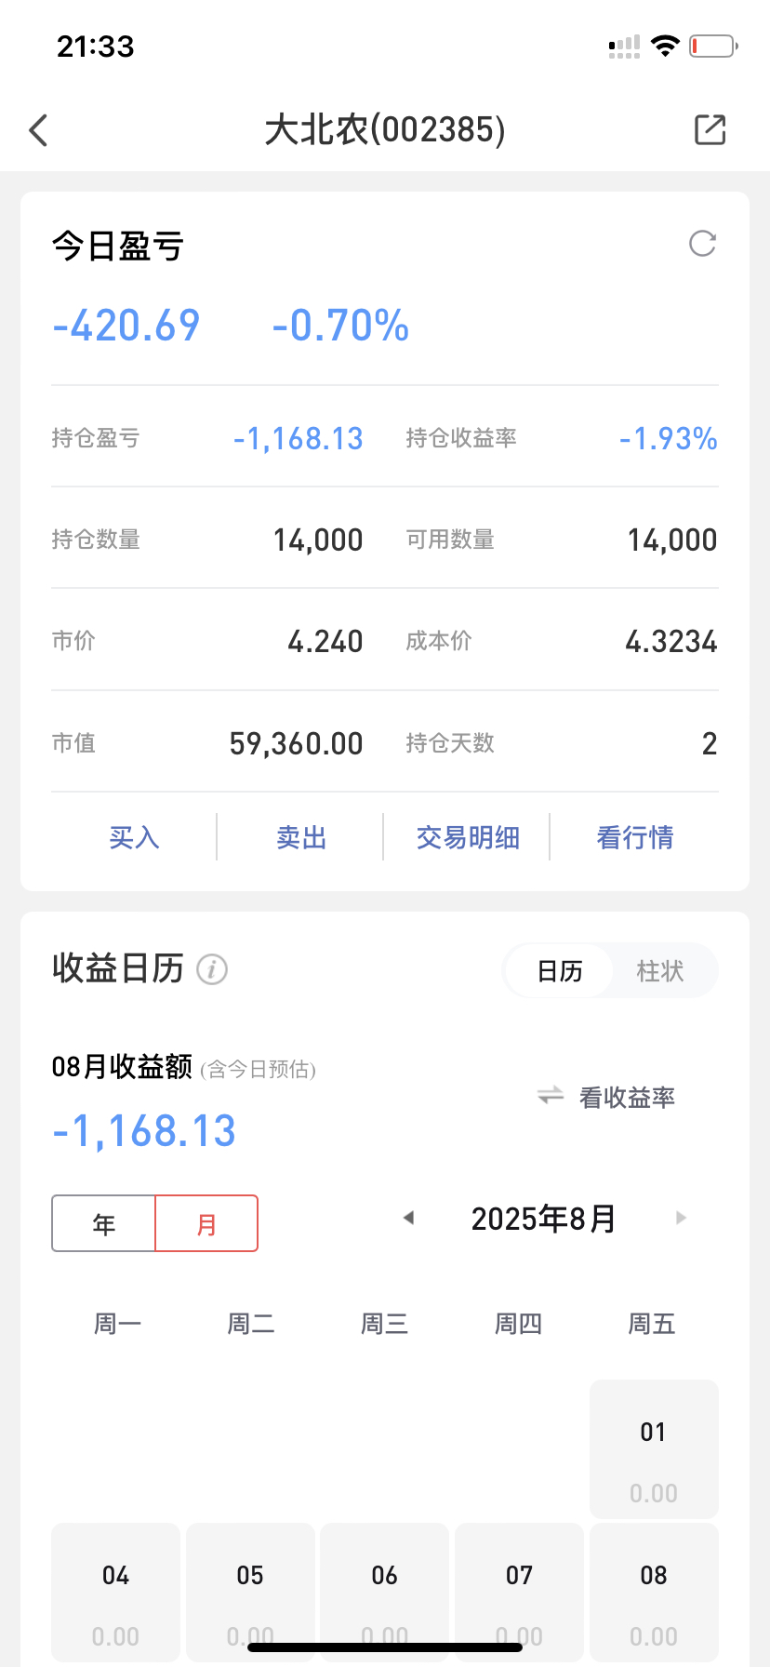770x1667 pixels.
Task: Select calendar day 04
Action: (115, 1593)
